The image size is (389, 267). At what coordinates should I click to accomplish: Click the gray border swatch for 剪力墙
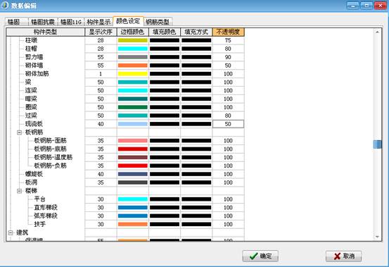(133, 57)
